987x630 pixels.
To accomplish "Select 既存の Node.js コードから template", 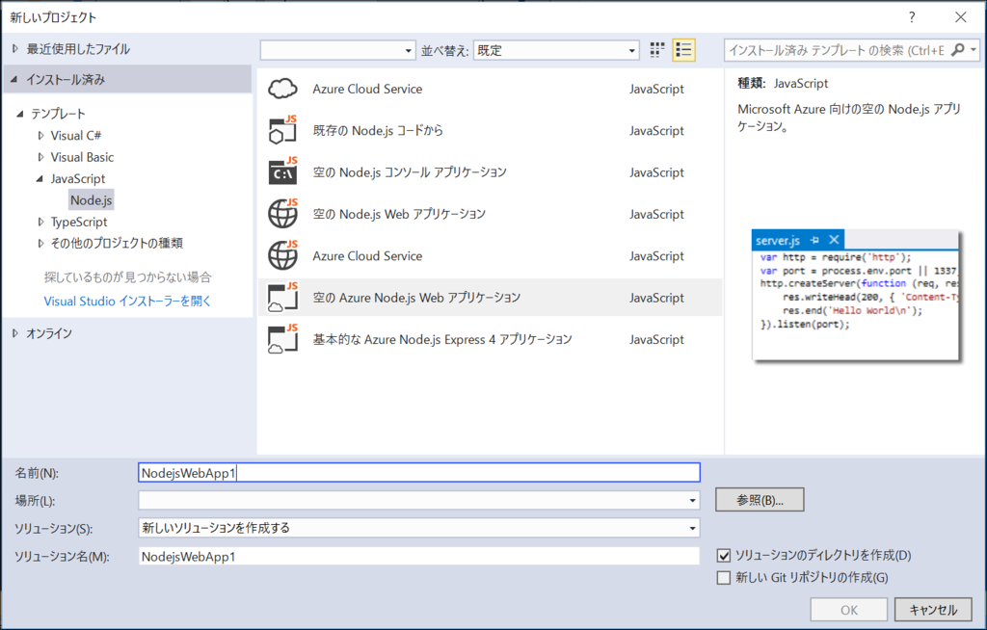I will point(491,130).
